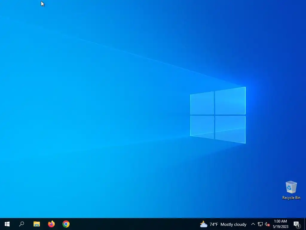Launch Google Chrome from the taskbar

[66, 224]
